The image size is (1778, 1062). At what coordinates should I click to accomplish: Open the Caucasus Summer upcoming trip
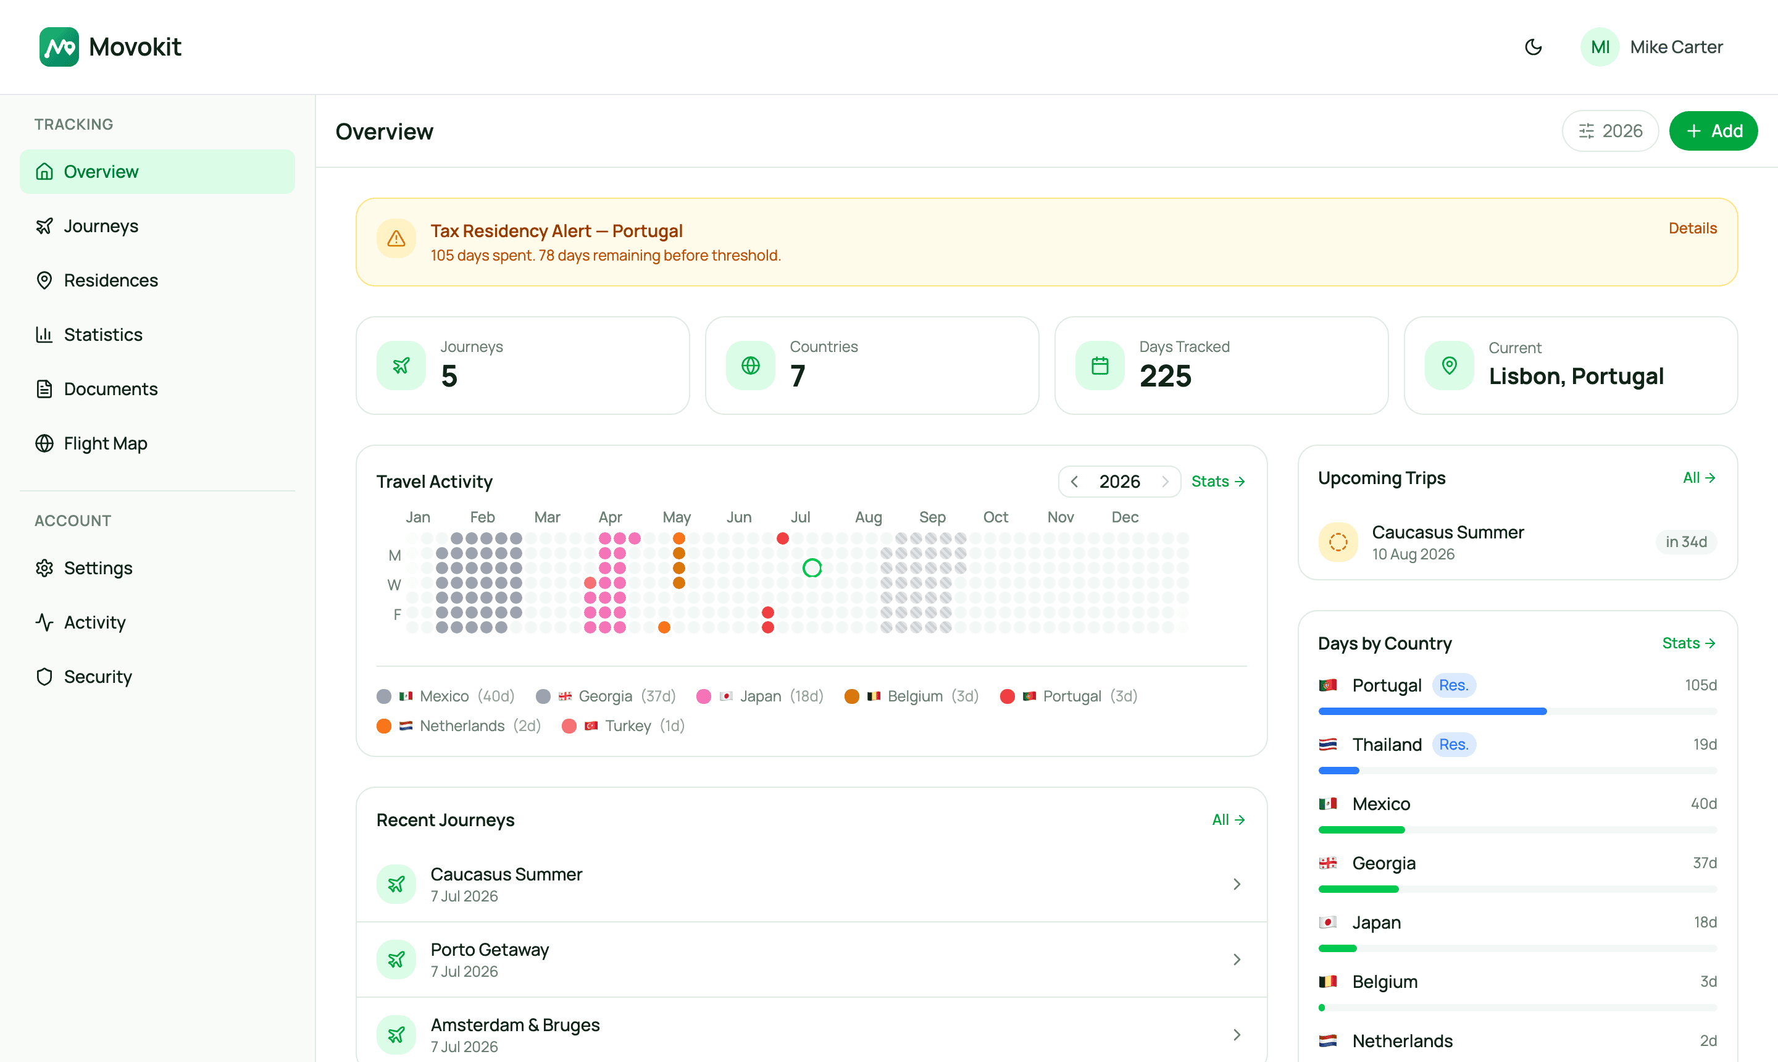click(x=1517, y=543)
